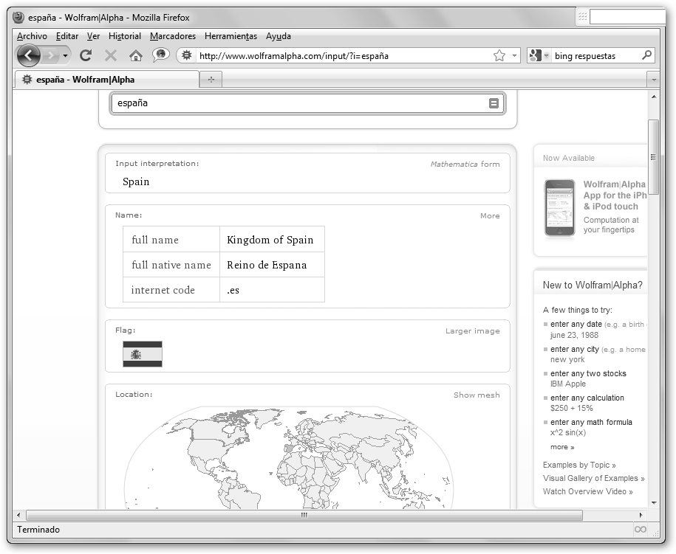676x554 pixels.
Task: Click the browser back button
Action: (x=28, y=55)
